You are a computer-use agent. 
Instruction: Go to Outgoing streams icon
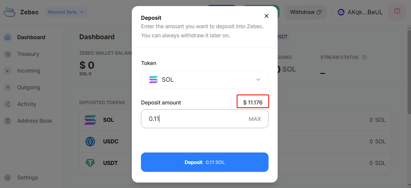click(8, 87)
